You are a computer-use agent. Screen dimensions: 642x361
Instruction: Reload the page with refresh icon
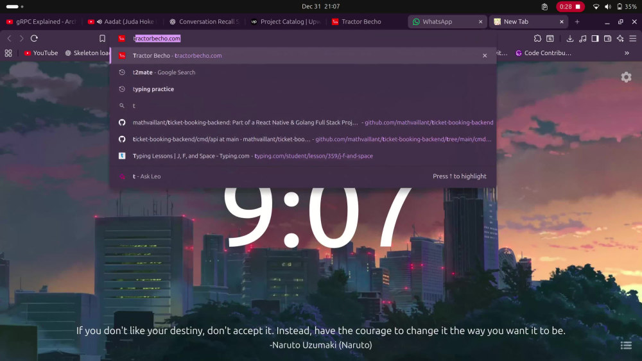coord(35,38)
